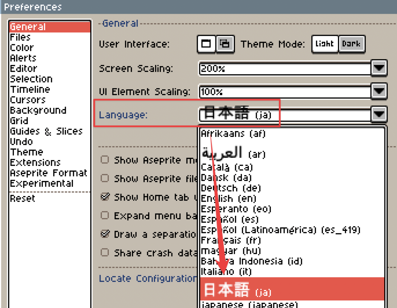Open the Screen Scaling dropdown arrow
The image size is (397, 308).
[x=379, y=69]
